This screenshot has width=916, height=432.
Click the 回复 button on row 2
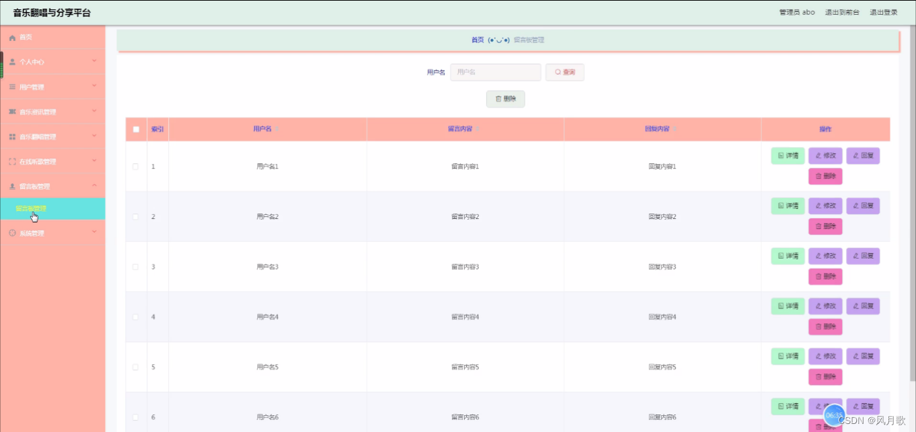click(x=863, y=206)
